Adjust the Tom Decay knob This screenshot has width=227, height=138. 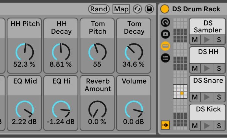coord(134,52)
